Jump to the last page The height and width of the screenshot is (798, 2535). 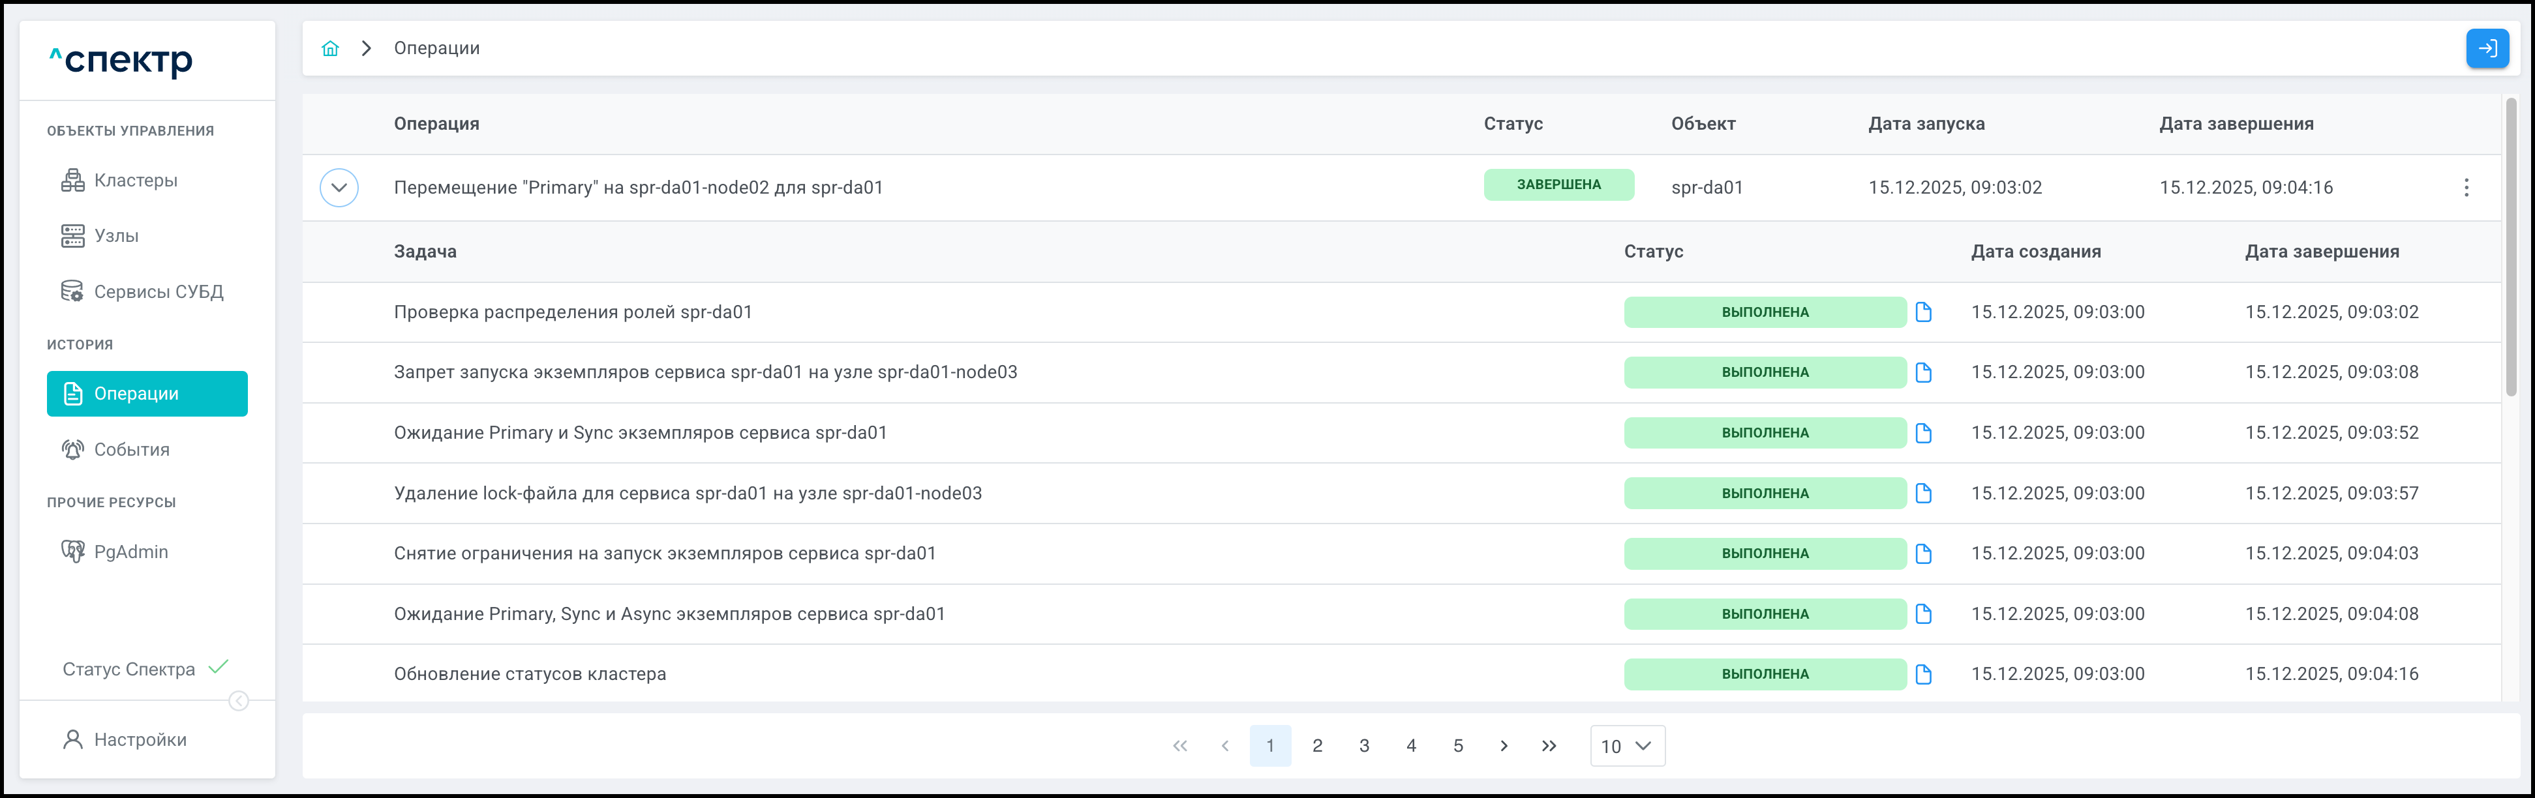[x=1549, y=746]
